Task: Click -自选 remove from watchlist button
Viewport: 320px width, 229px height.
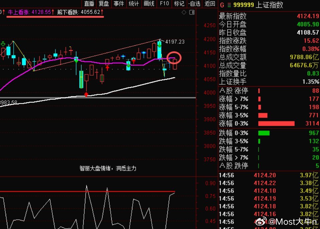Action: pos(194,4)
